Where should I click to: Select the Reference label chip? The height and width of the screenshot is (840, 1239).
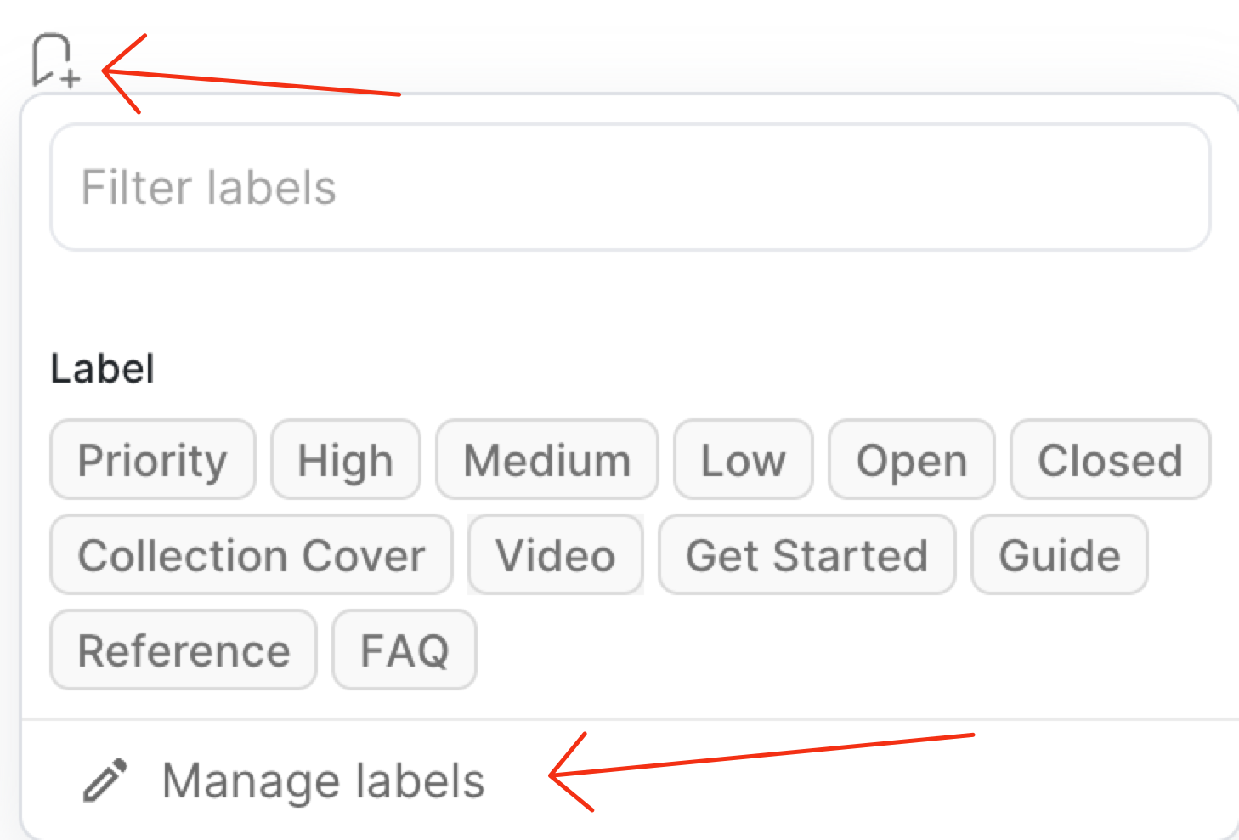[184, 650]
